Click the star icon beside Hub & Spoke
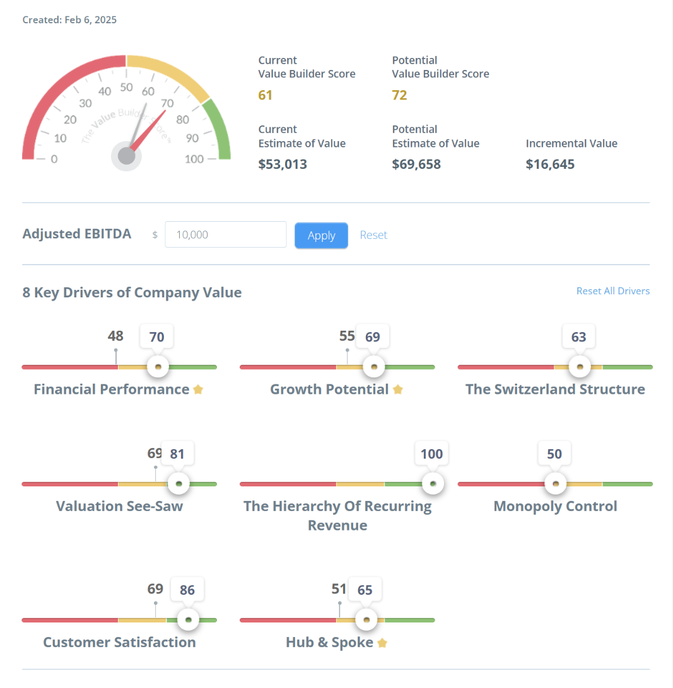The image size is (673, 688). (x=382, y=643)
